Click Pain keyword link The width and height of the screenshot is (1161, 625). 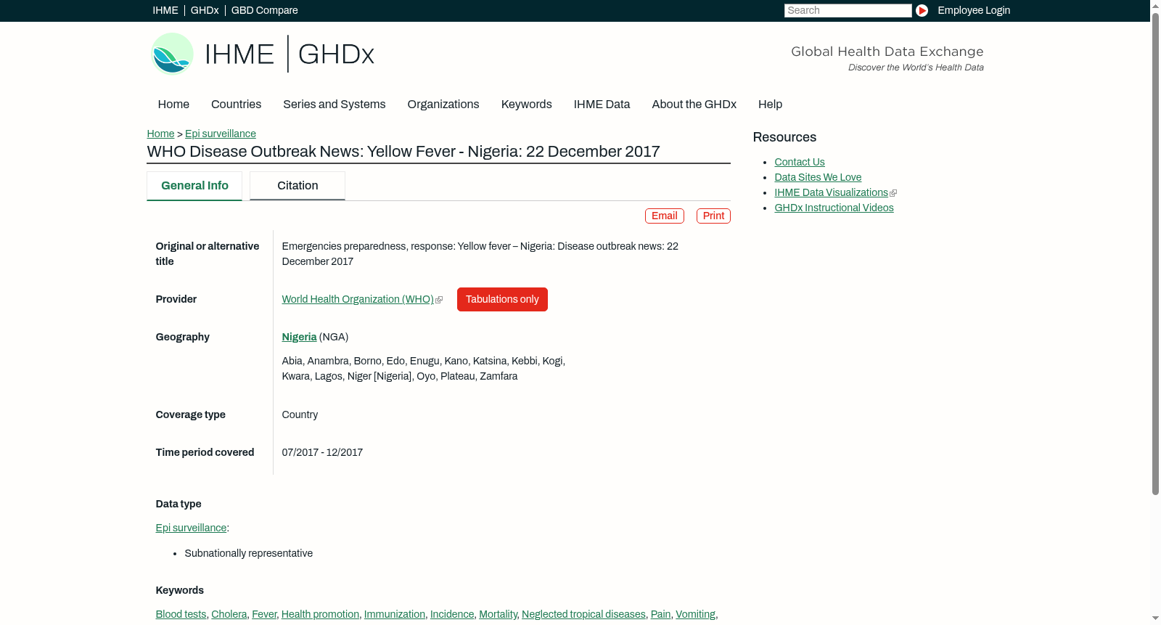(x=660, y=614)
